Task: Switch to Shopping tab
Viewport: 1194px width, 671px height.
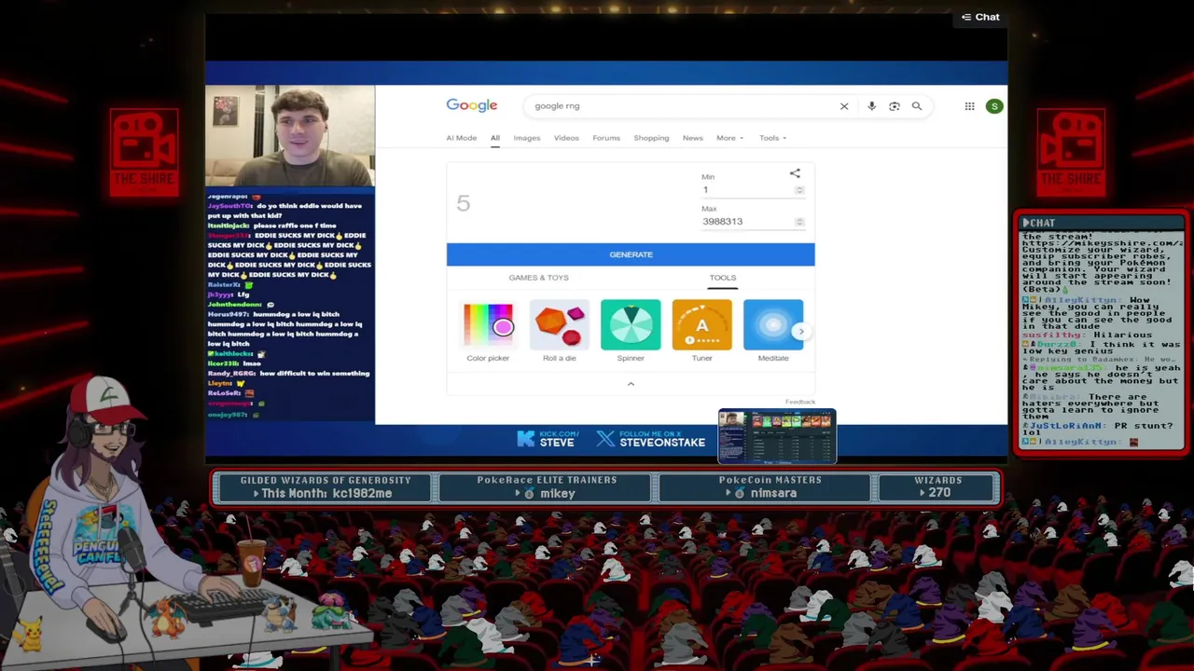Action: [651, 138]
